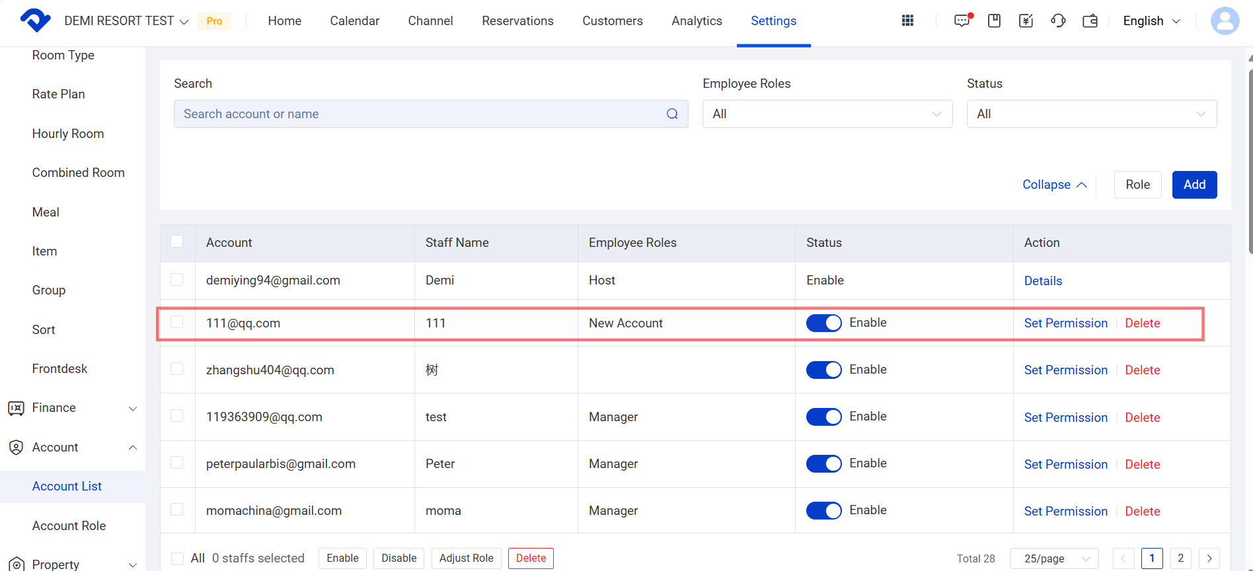Disable the toggle for 111@qq.com account
Viewport: 1253px width, 571px height.
click(823, 323)
